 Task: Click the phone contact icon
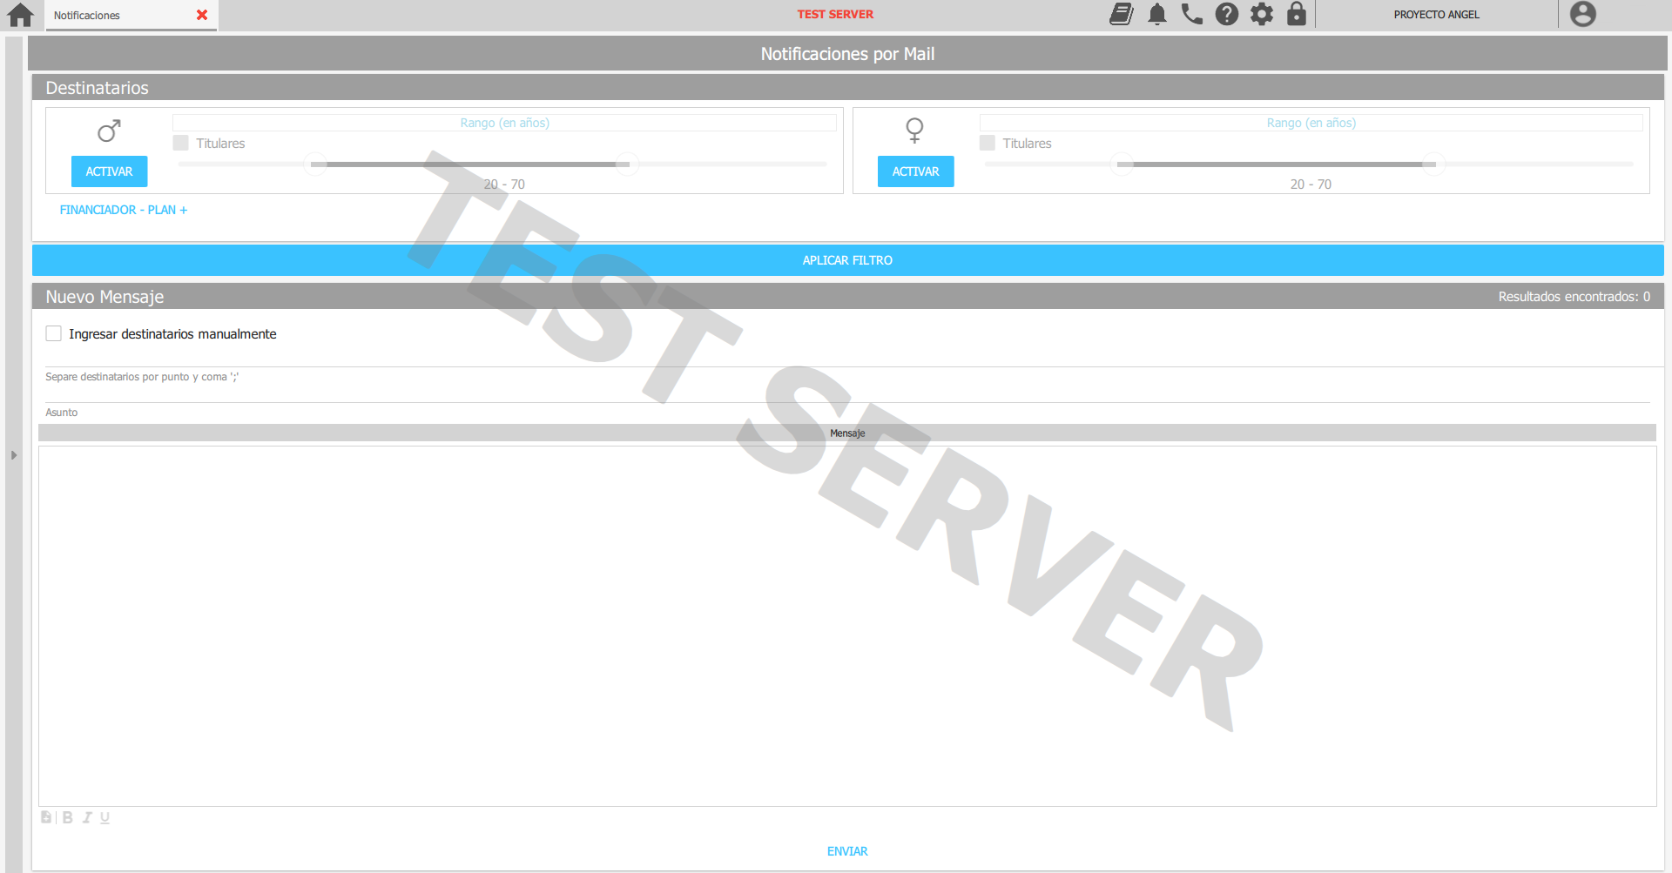pos(1191,14)
